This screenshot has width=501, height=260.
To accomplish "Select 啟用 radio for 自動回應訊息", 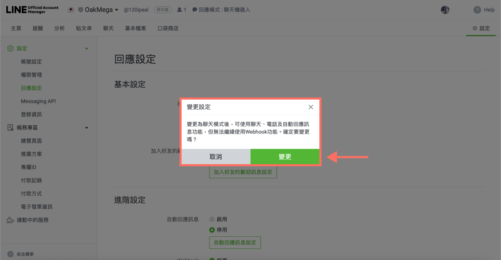I will (x=212, y=219).
